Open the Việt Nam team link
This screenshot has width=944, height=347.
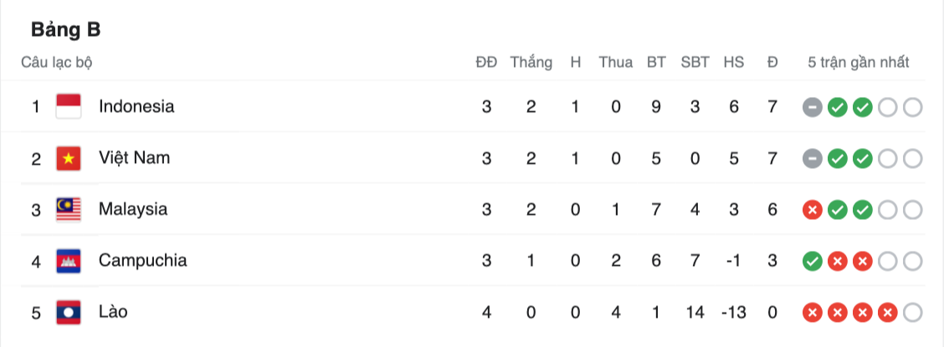134,158
